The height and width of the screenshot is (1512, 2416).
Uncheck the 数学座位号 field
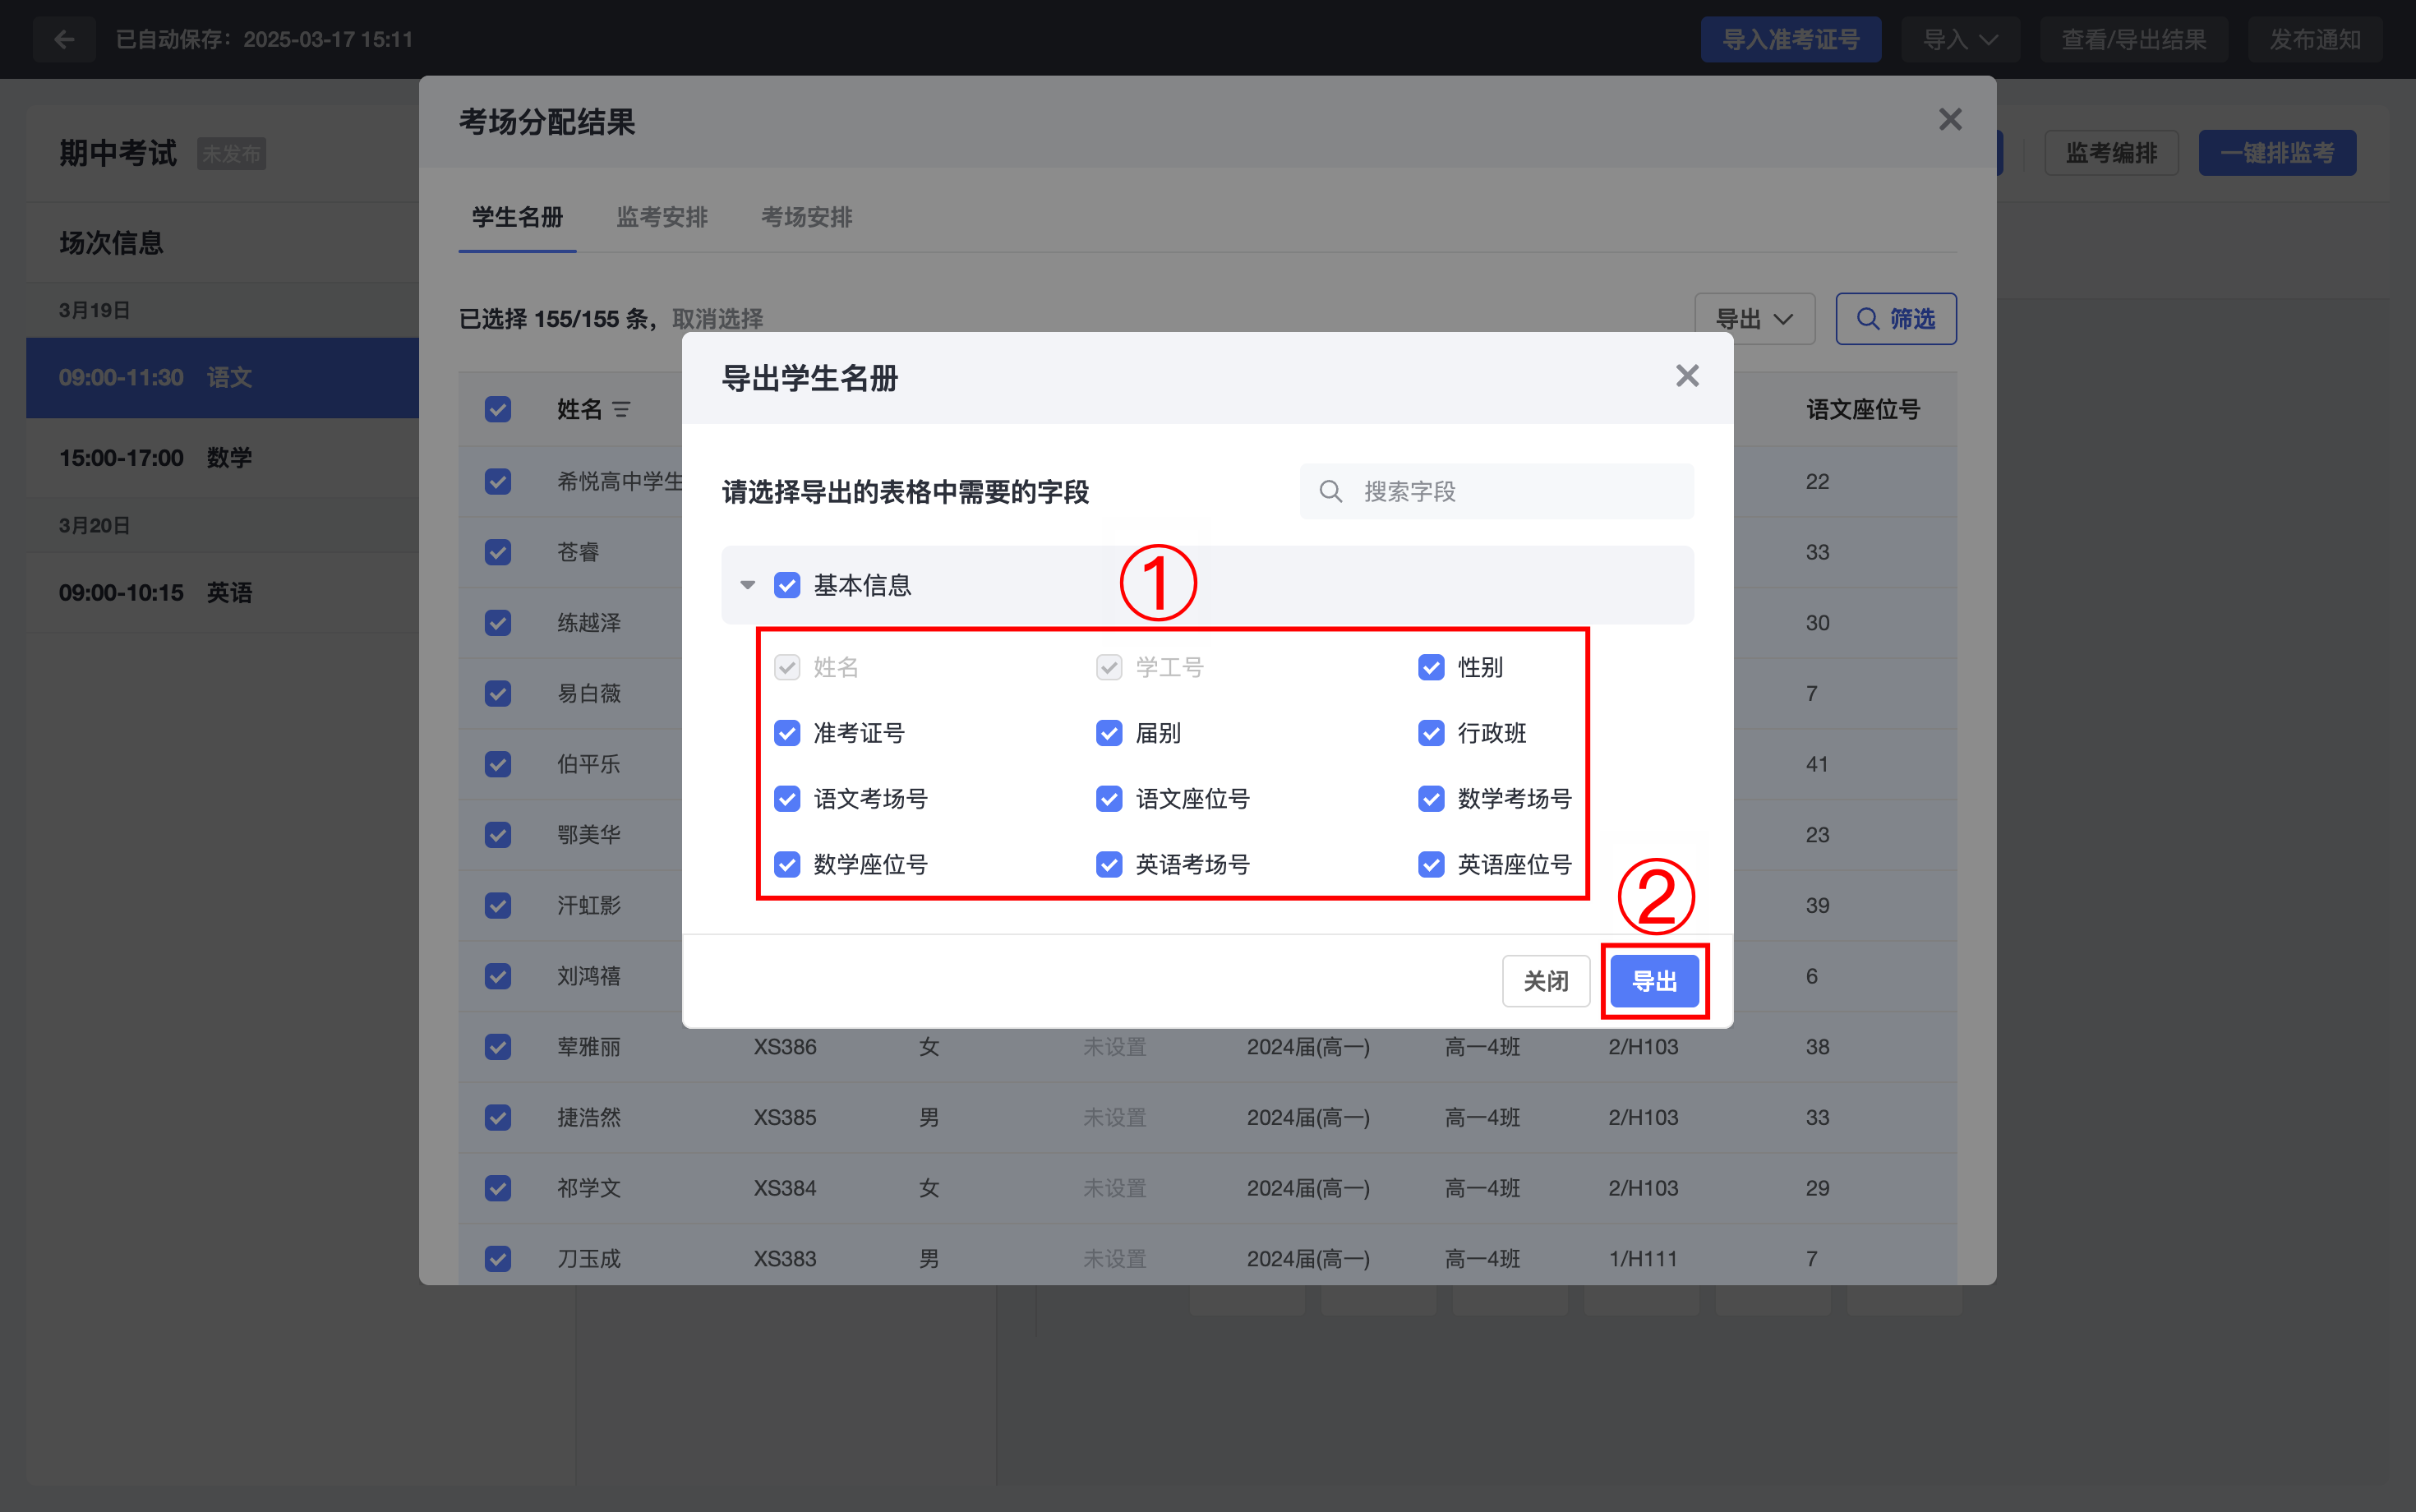point(787,864)
